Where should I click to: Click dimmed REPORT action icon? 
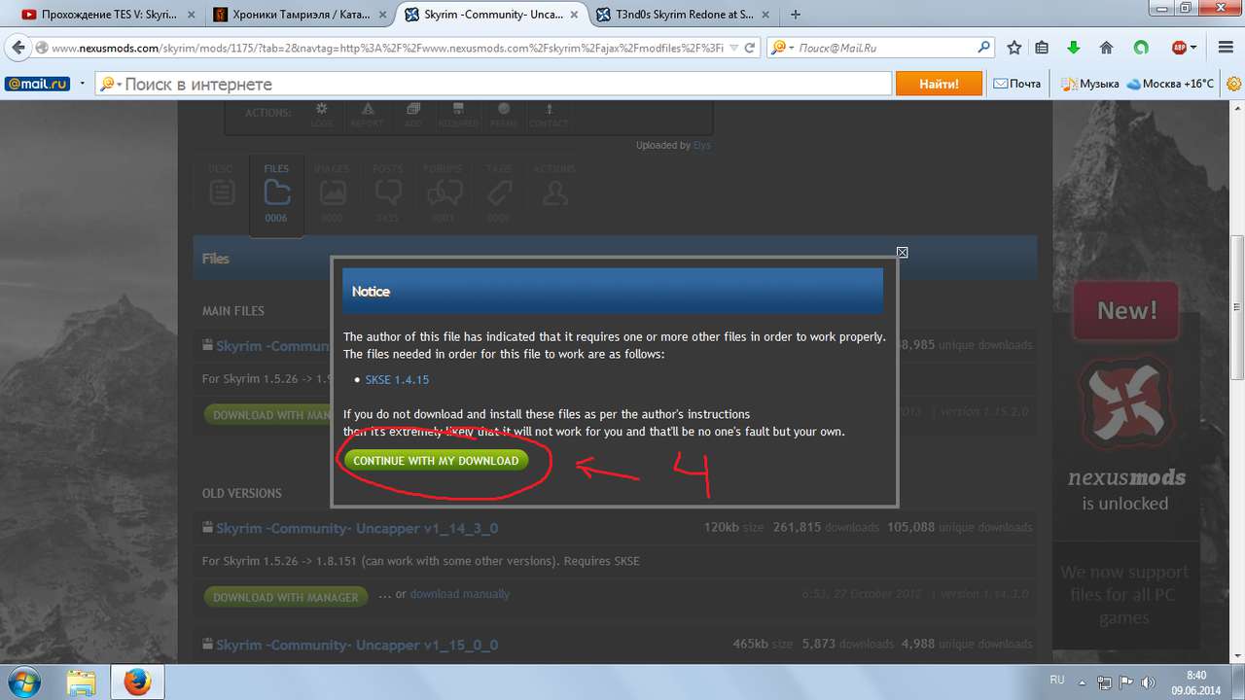click(368, 115)
